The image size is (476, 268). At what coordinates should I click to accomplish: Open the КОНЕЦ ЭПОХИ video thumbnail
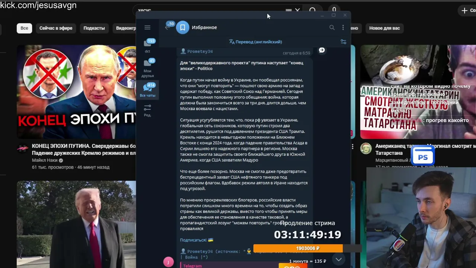pos(76,92)
